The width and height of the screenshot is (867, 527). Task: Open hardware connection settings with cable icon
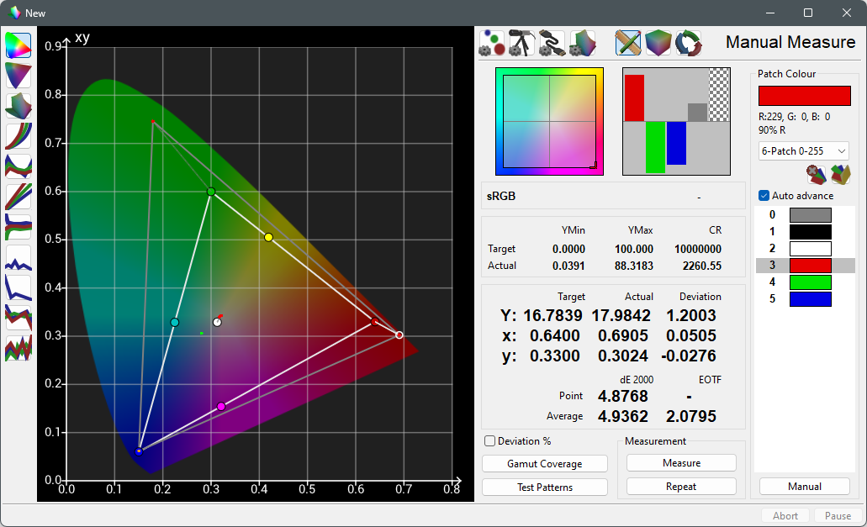coord(553,43)
